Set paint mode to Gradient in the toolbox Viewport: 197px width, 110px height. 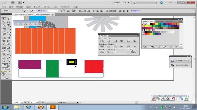[x=6, y=71]
